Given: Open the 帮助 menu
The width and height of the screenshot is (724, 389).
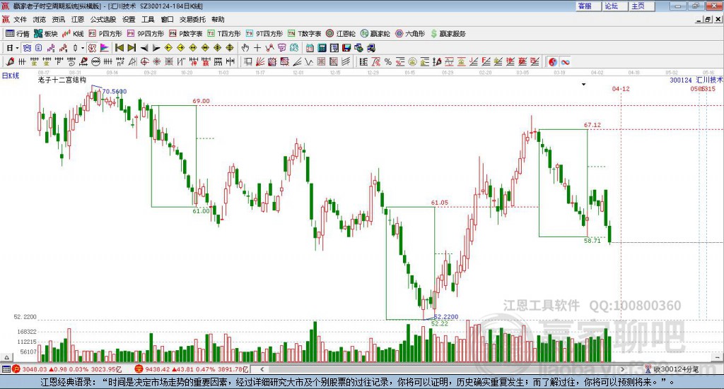Looking at the screenshot, I should pos(218,19).
